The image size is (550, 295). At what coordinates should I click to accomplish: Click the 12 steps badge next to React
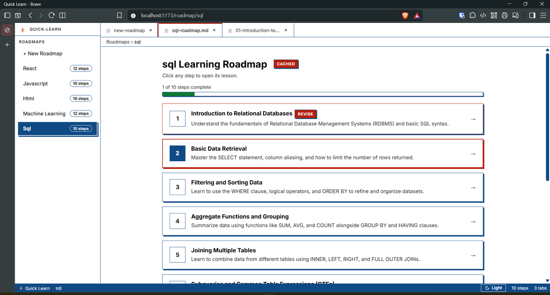[81, 68]
